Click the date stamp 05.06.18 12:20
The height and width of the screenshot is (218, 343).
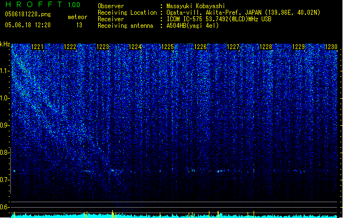28,25
